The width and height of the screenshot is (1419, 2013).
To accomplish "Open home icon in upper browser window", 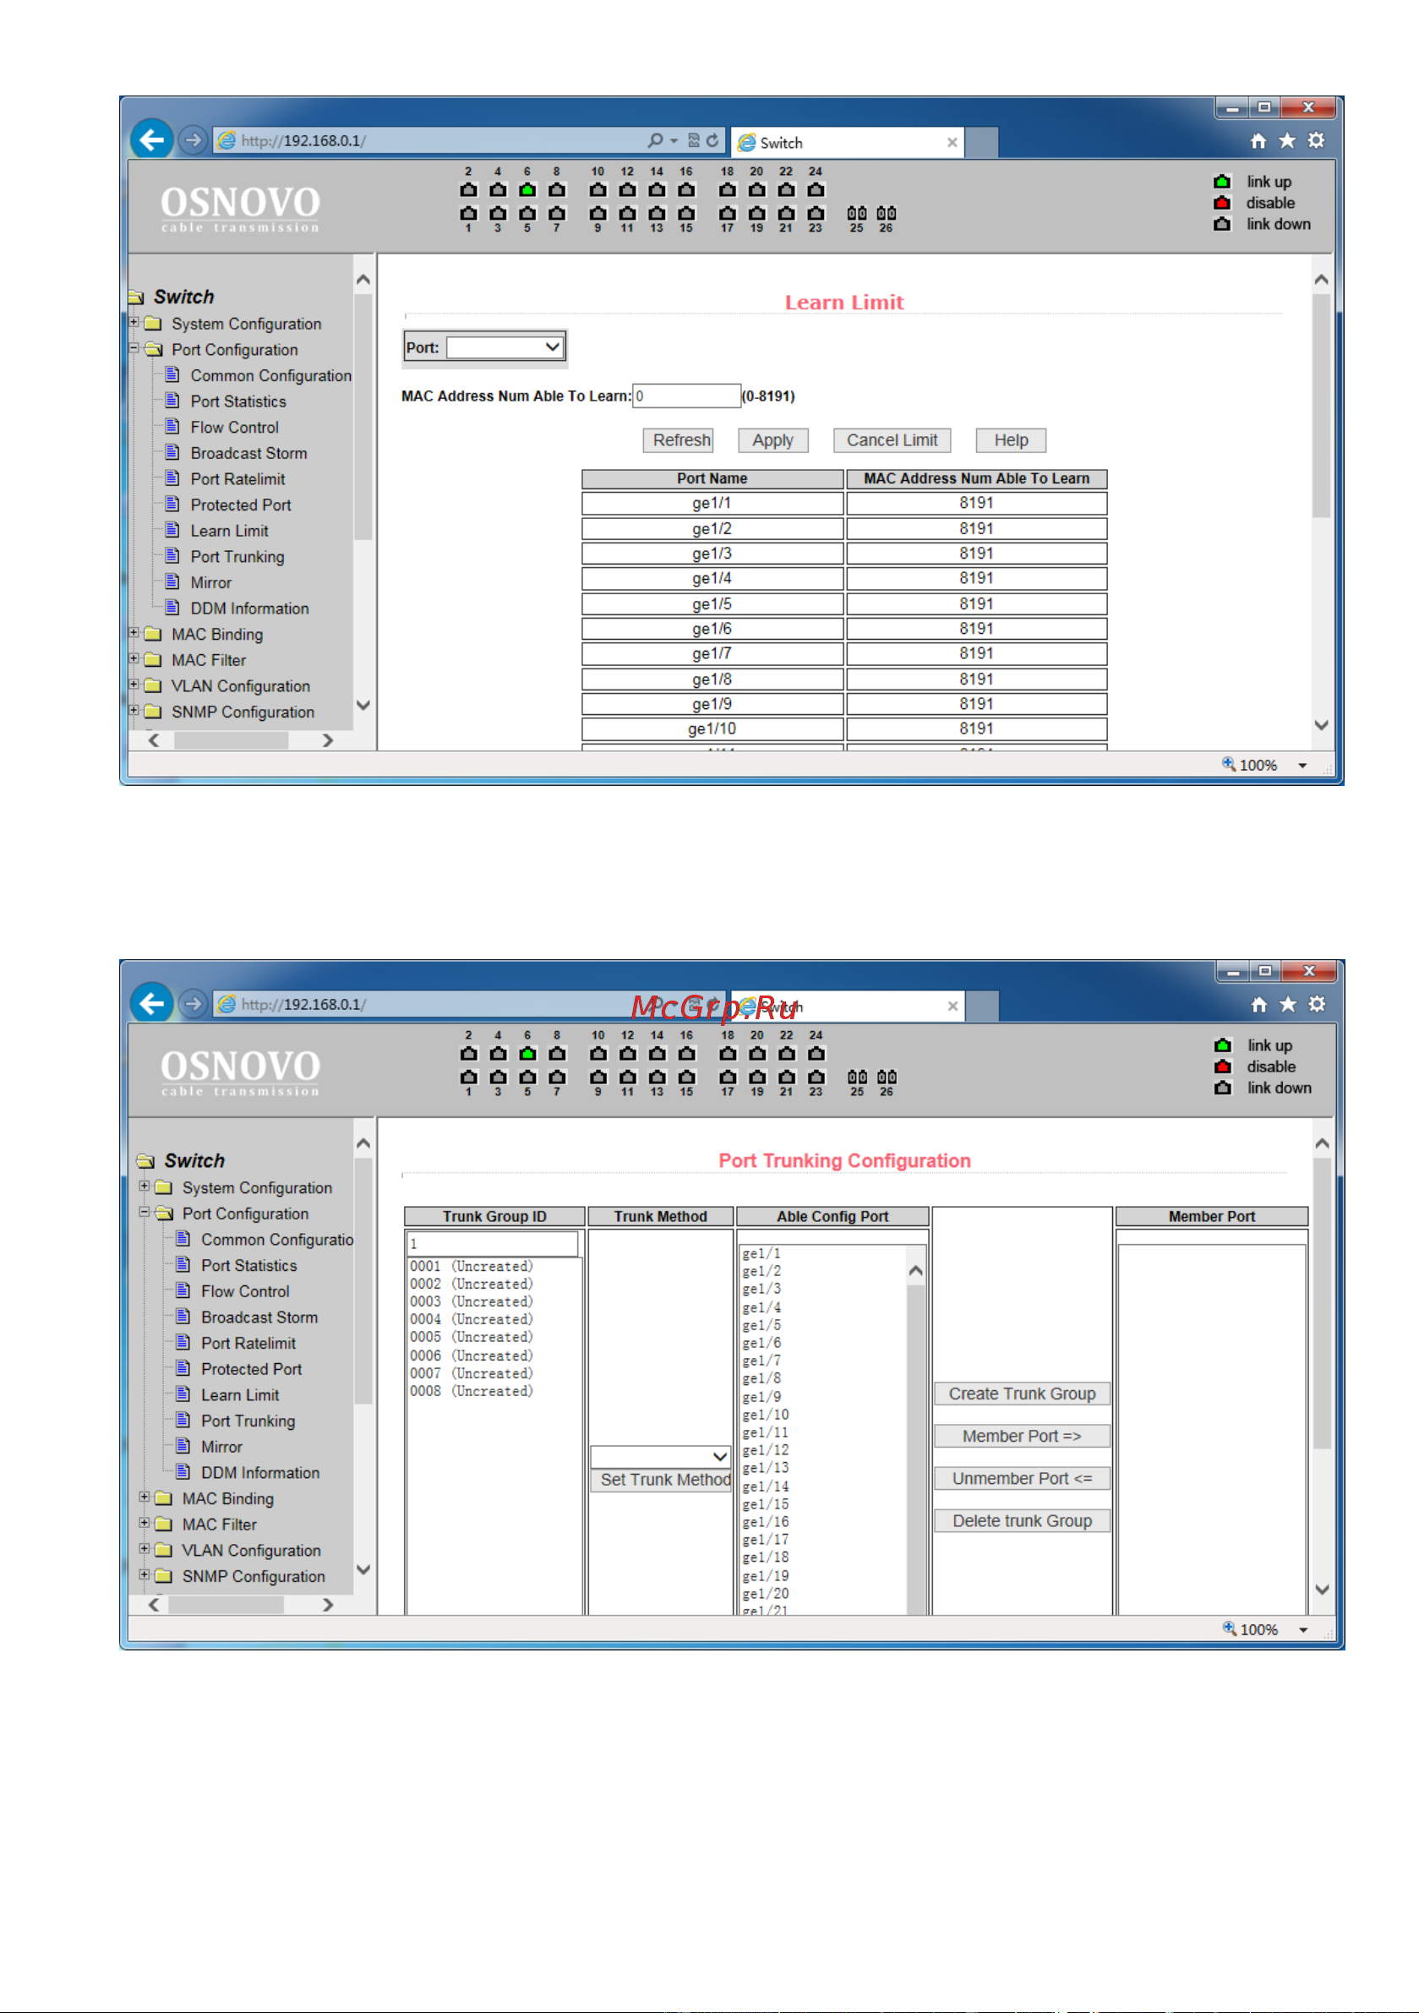I will click(1258, 141).
